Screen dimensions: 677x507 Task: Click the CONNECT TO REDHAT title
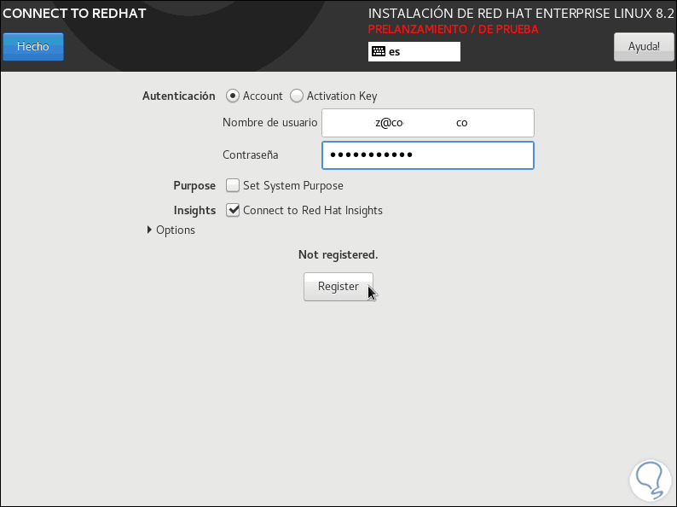click(x=74, y=14)
